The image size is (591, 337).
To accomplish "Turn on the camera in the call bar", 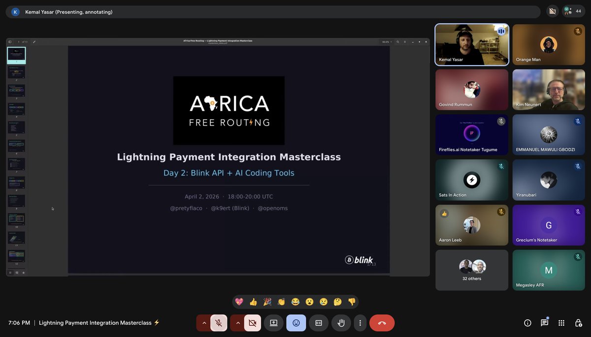I will (253, 323).
